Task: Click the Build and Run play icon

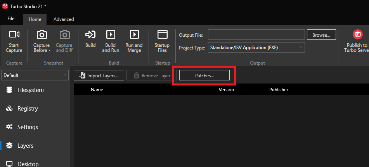Action: click(111, 34)
